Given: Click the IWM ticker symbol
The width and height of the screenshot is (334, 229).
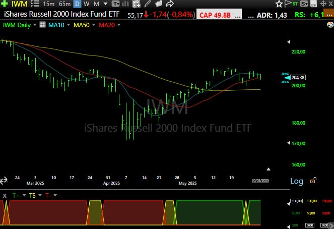Looking at the screenshot, I should pyautogui.click(x=19, y=4).
